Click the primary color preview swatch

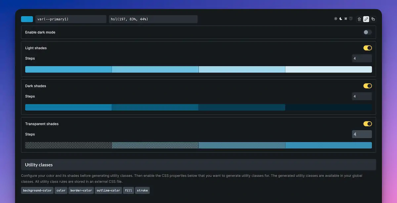tap(27, 19)
